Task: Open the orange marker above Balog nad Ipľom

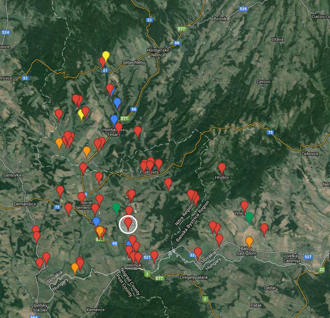Action: 249,242
